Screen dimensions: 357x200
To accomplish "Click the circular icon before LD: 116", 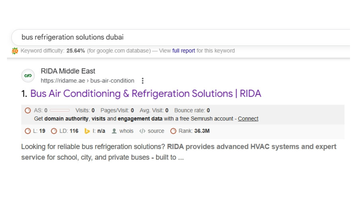I will tap(54, 131).
